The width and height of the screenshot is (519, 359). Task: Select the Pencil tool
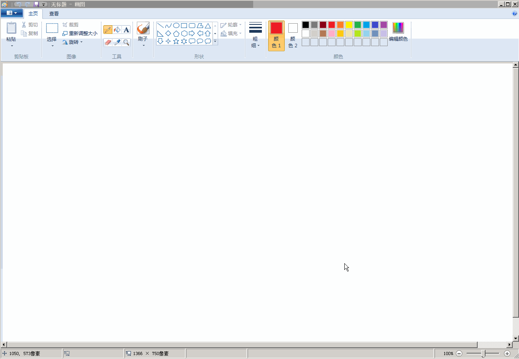pyautogui.click(x=108, y=30)
